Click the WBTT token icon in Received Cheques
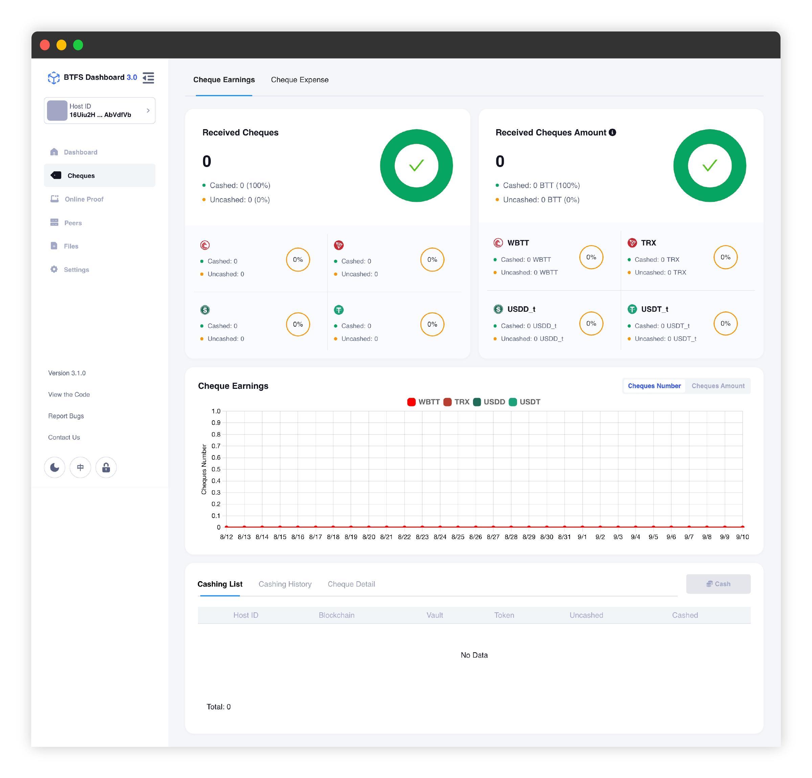The width and height of the screenshot is (812, 778). pos(205,245)
